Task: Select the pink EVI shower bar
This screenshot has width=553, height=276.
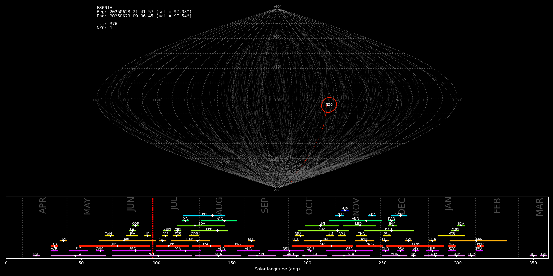Action: coord(544,256)
